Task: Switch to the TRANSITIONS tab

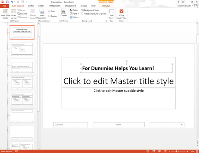Action: (x=54, y=6)
